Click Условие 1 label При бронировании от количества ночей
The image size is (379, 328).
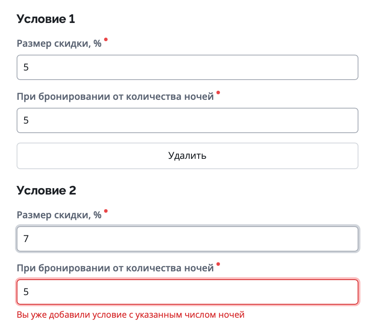tap(115, 96)
